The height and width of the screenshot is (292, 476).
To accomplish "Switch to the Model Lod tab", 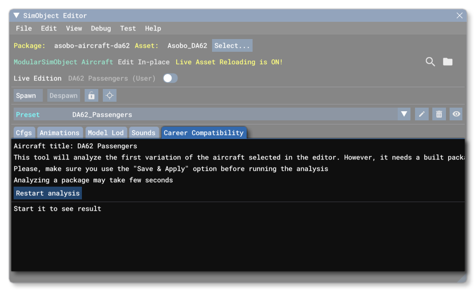I will (106, 133).
